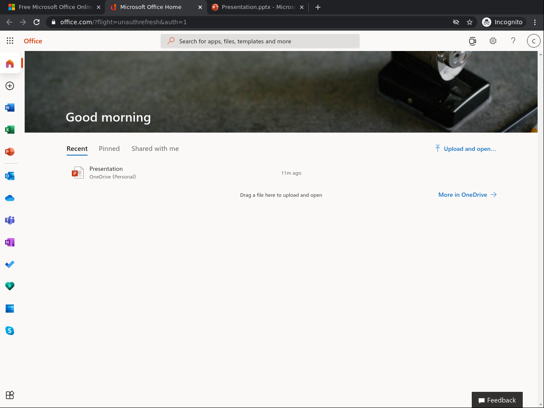Switch to the Recent tab
This screenshot has height=408, width=544.
point(77,149)
